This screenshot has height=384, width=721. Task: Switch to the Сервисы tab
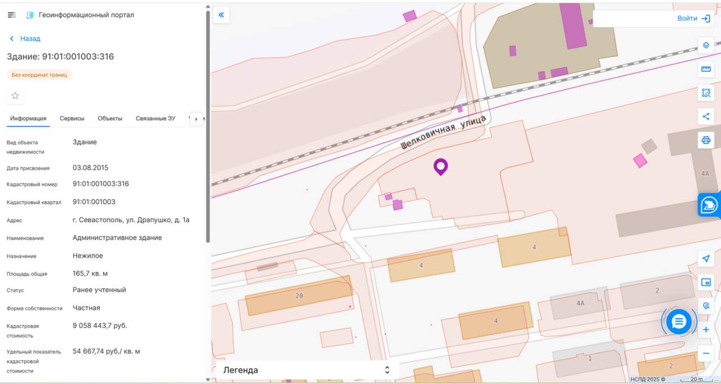(72, 118)
